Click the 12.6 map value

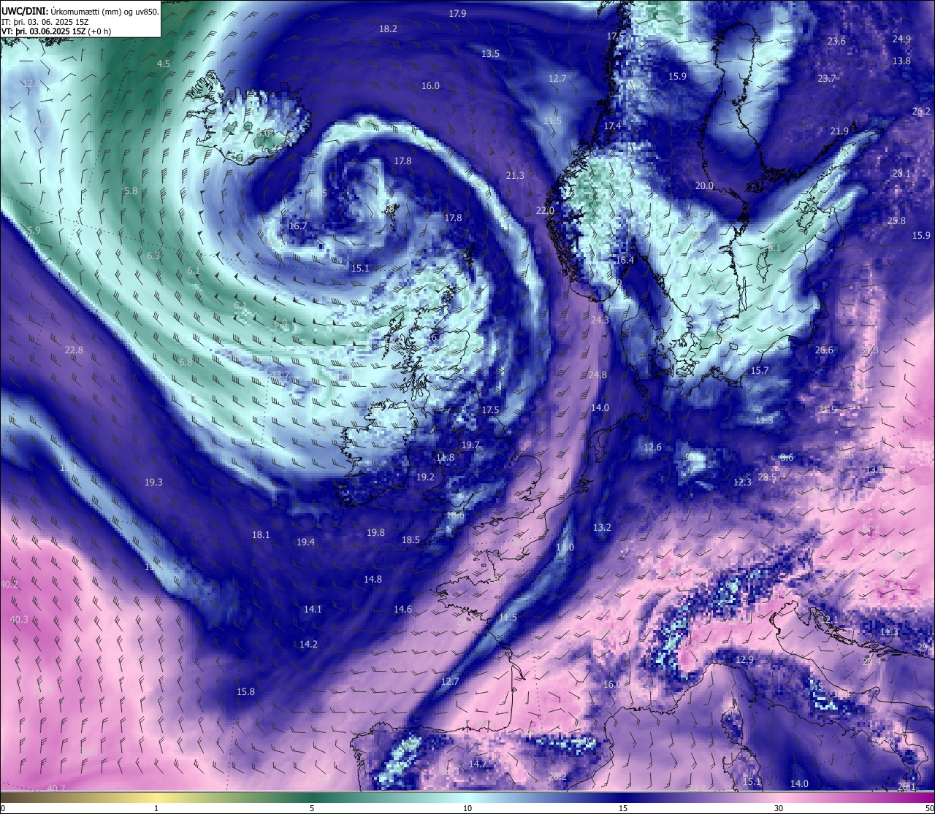click(652, 448)
